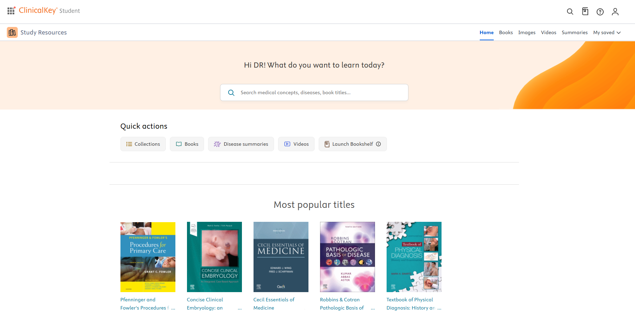Open Cecil Essentials of Medicine cover

(281, 257)
